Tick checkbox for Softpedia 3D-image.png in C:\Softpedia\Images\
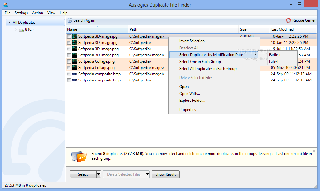Screen dimensions: 320x191 (69, 55)
